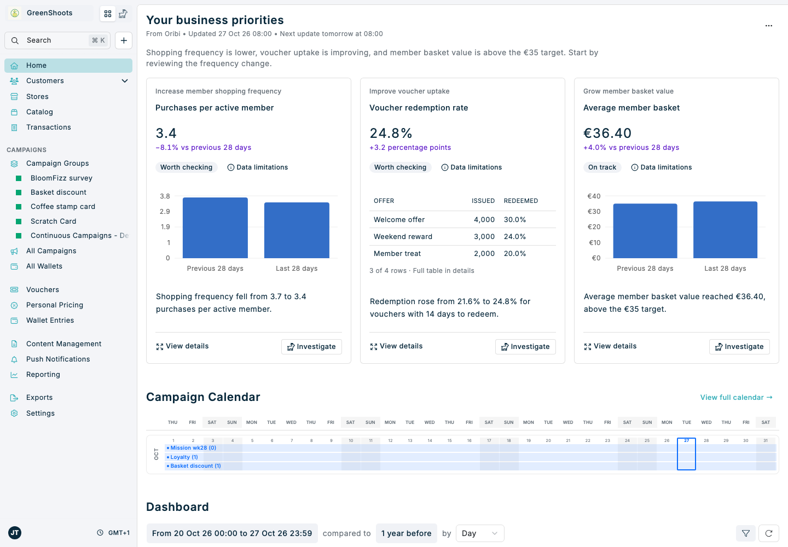Open Wallet Entries in the sidebar
Screen dimensions: 788x547
click(68, 321)
